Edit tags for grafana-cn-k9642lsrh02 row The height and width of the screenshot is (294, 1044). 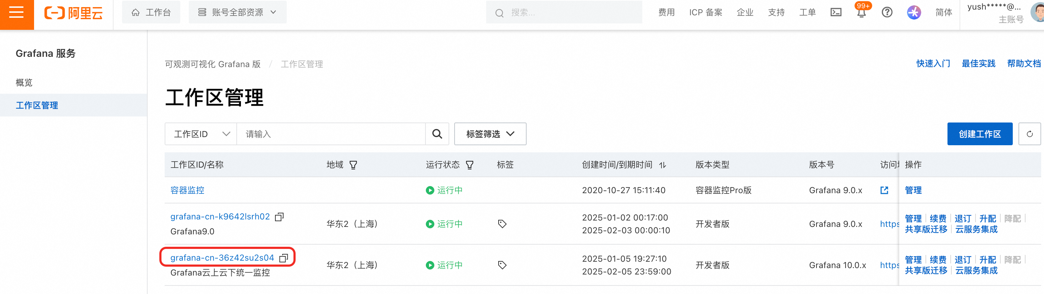pyautogui.click(x=502, y=224)
